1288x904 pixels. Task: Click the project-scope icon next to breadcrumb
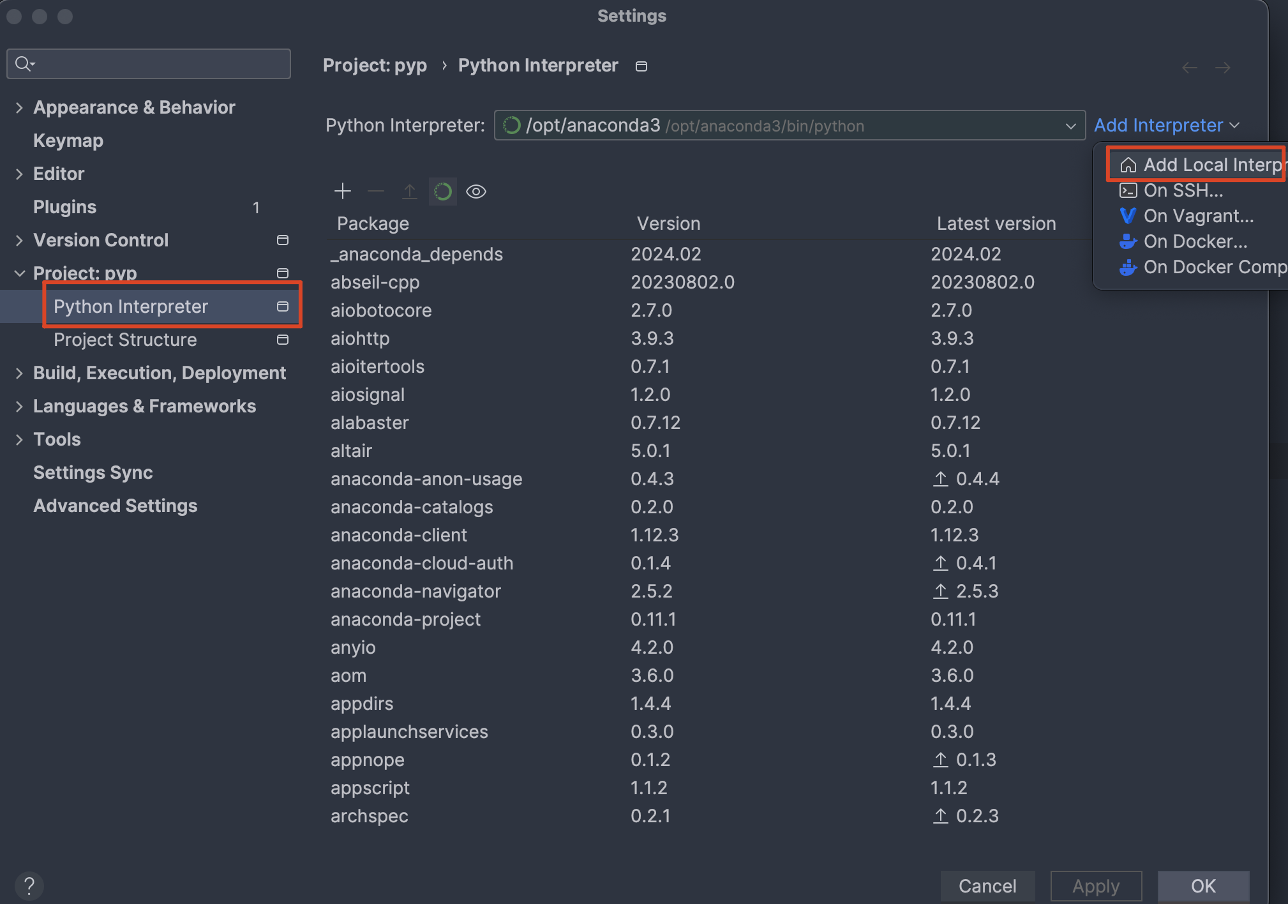(641, 66)
